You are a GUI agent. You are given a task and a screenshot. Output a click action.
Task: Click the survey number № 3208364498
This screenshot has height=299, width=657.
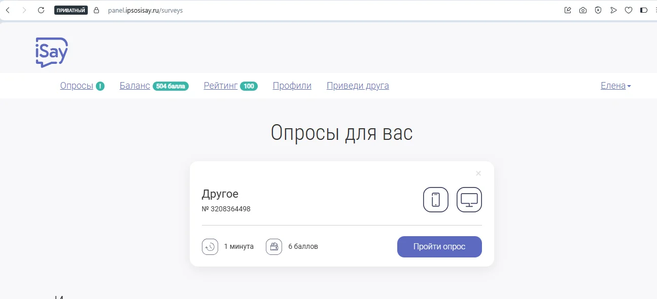coord(226,209)
